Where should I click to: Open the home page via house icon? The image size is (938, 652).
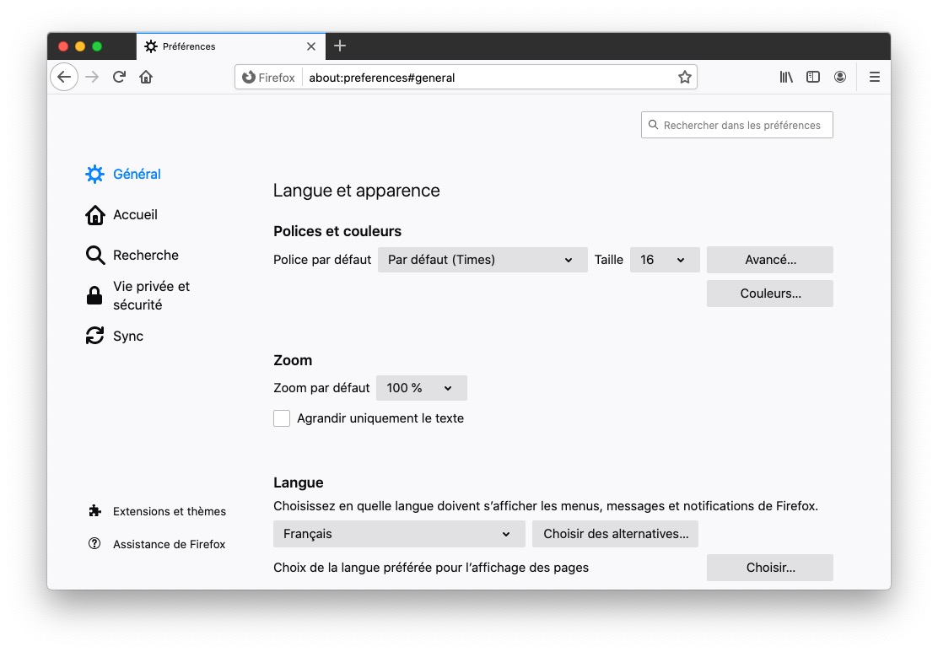coord(146,77)
